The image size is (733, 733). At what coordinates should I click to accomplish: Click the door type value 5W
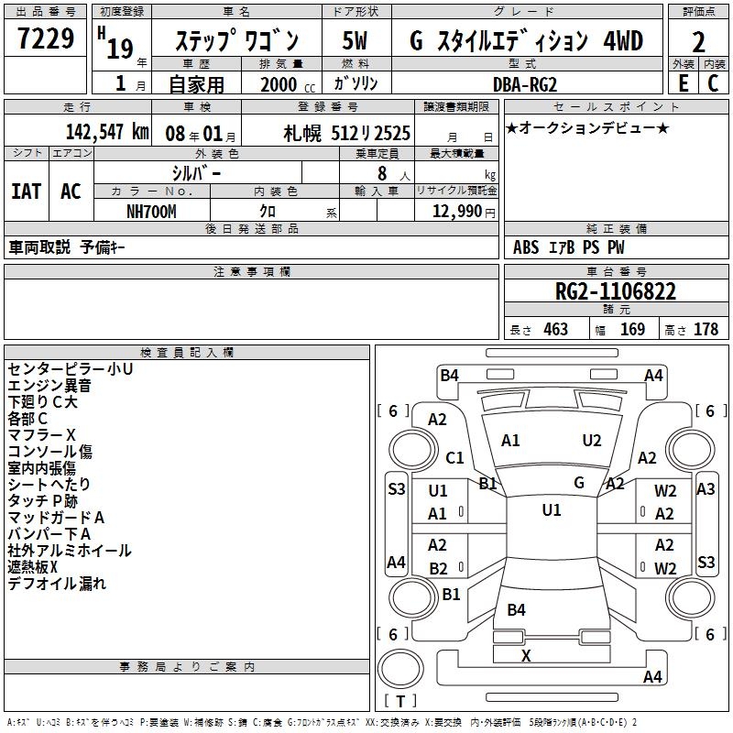click(x=356, y=40)
